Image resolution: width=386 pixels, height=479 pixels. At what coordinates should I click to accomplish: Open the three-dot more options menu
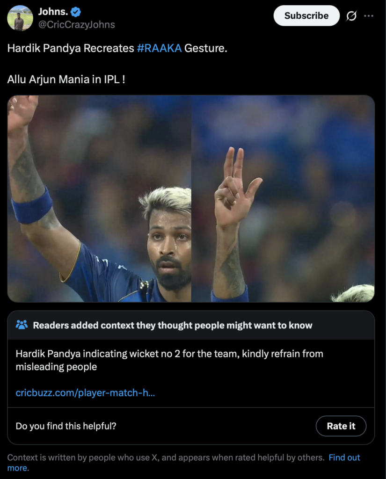[x=369, y=16]
